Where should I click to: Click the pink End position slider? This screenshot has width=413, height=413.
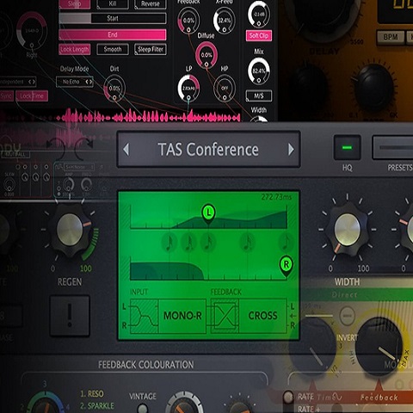(113, 34)
